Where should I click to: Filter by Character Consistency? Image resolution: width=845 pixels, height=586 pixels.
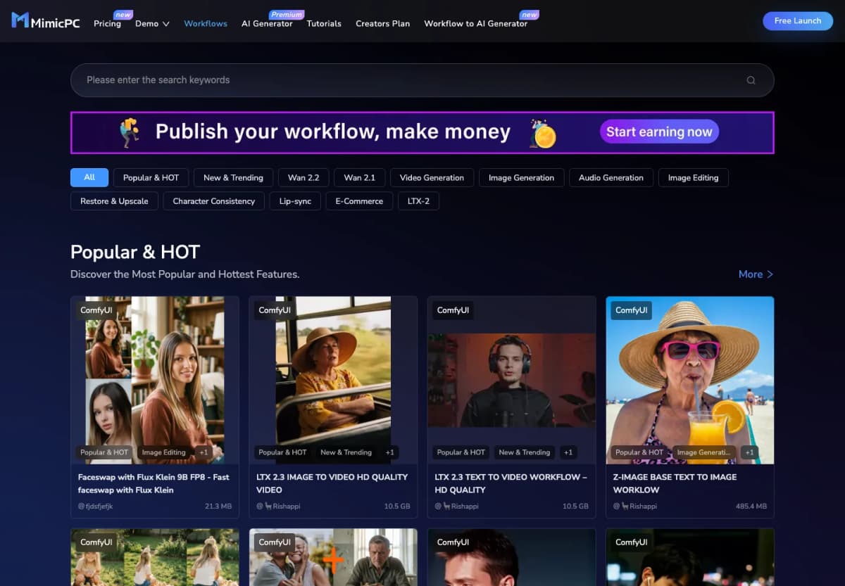(x=214, y=201)
